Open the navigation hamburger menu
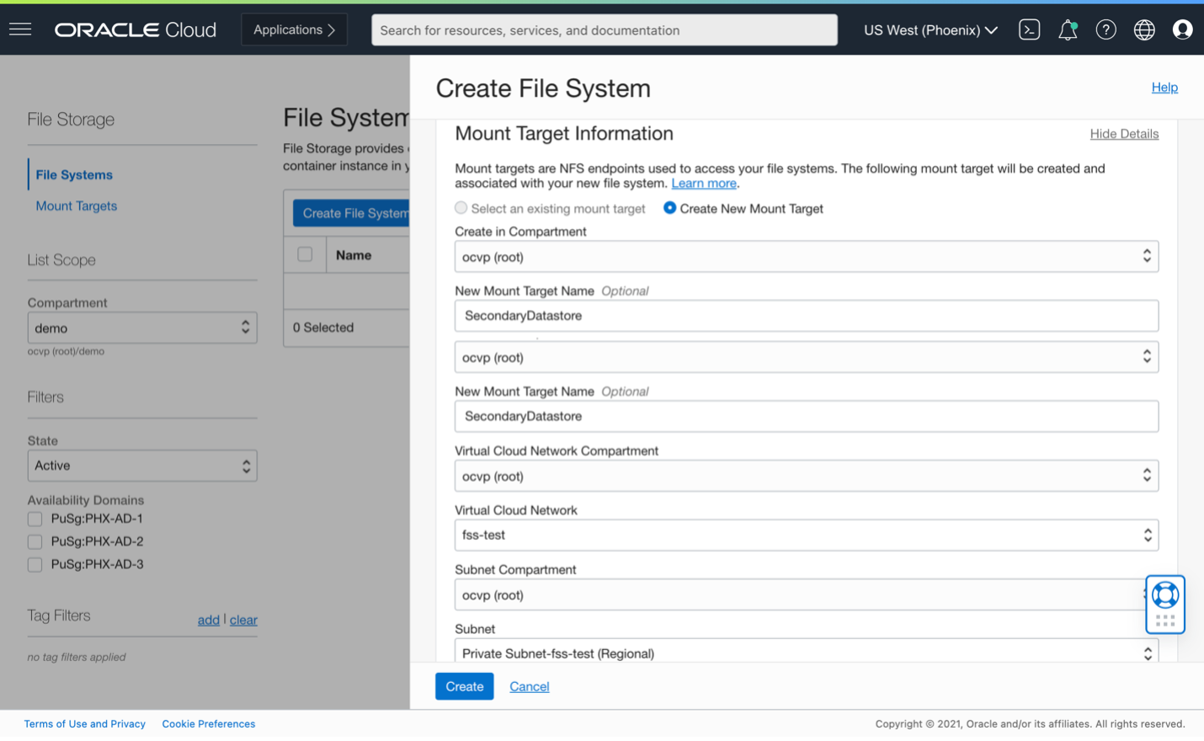The height and width of the screenshot is (741, 1204). point(20,29)
